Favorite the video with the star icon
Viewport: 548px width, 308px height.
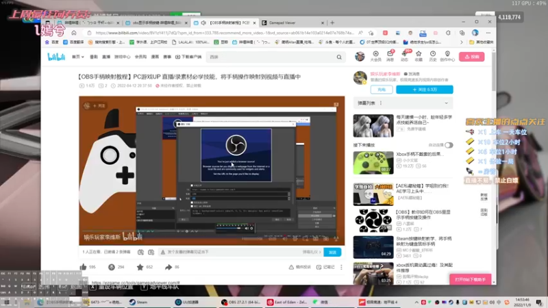point(140,267)
